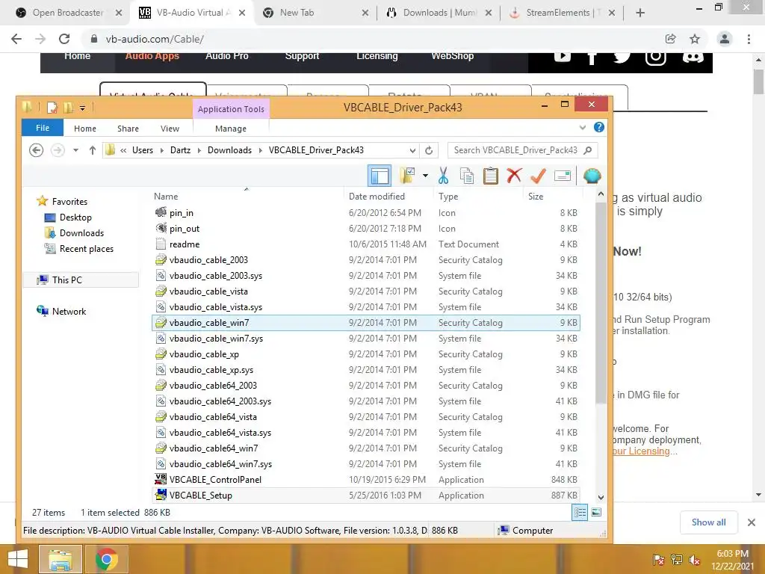Image resolution: width=765 pixels, height=574 pixels.
Task: Open the recent locations dropdown arrow
Action: click(75, 150)
